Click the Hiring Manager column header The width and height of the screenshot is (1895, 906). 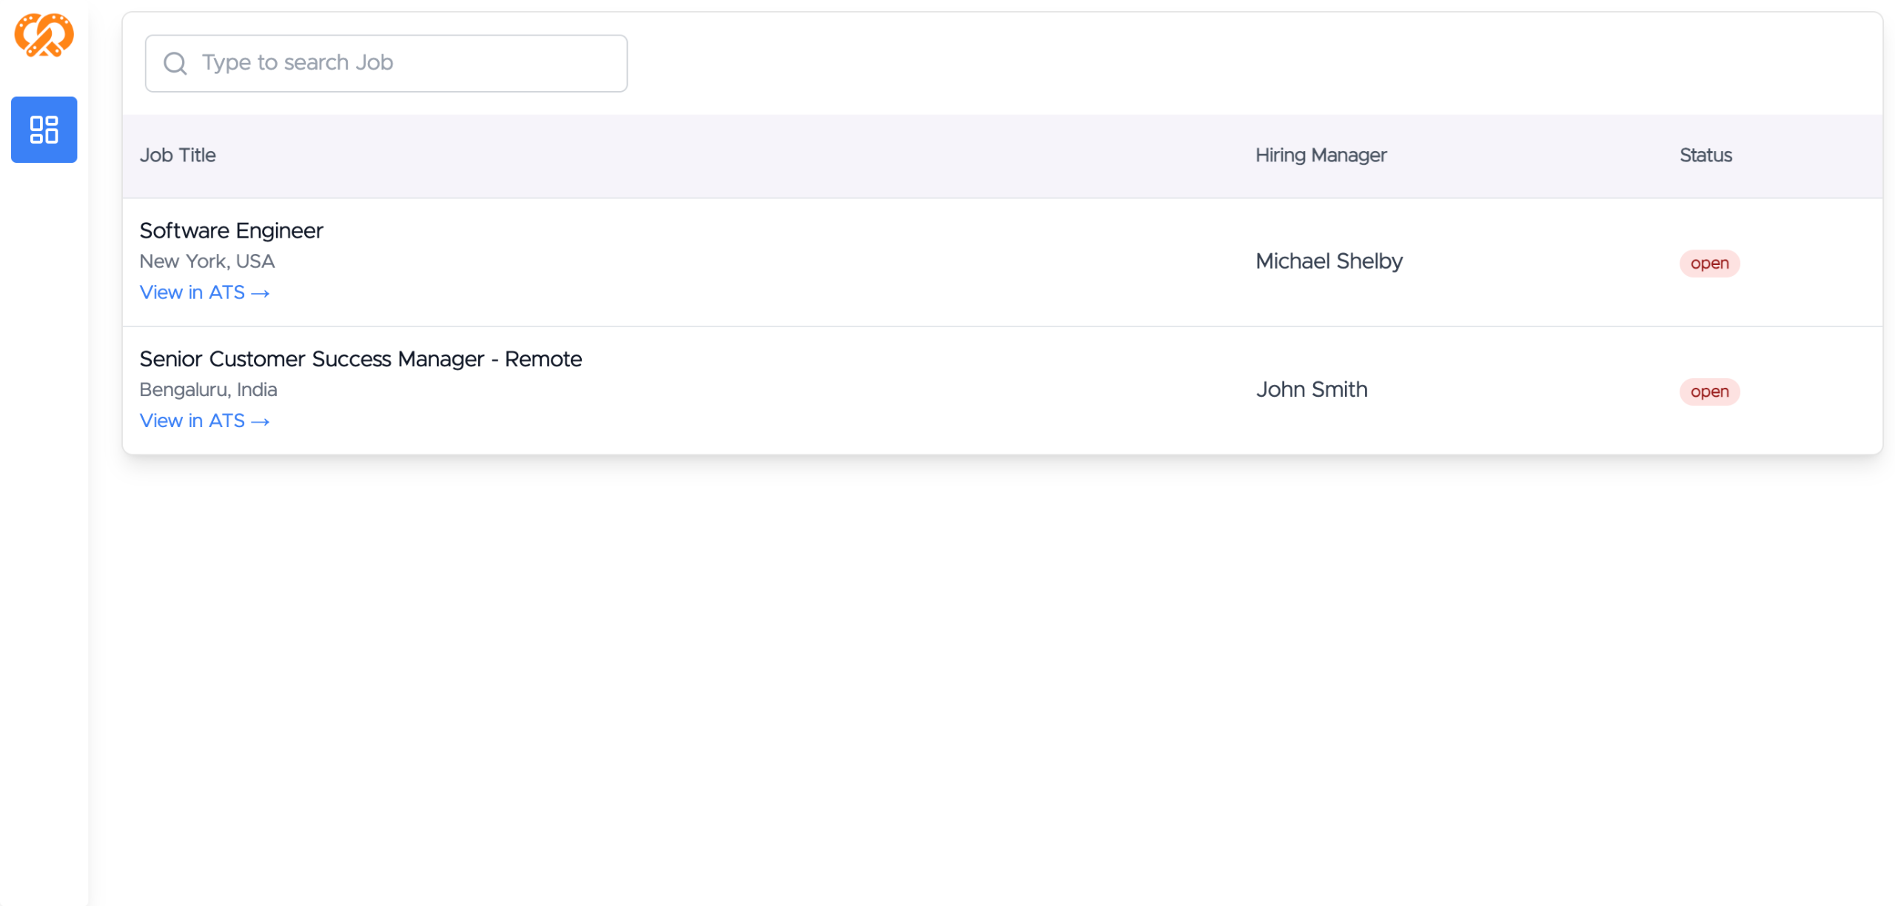[1320, 155]
